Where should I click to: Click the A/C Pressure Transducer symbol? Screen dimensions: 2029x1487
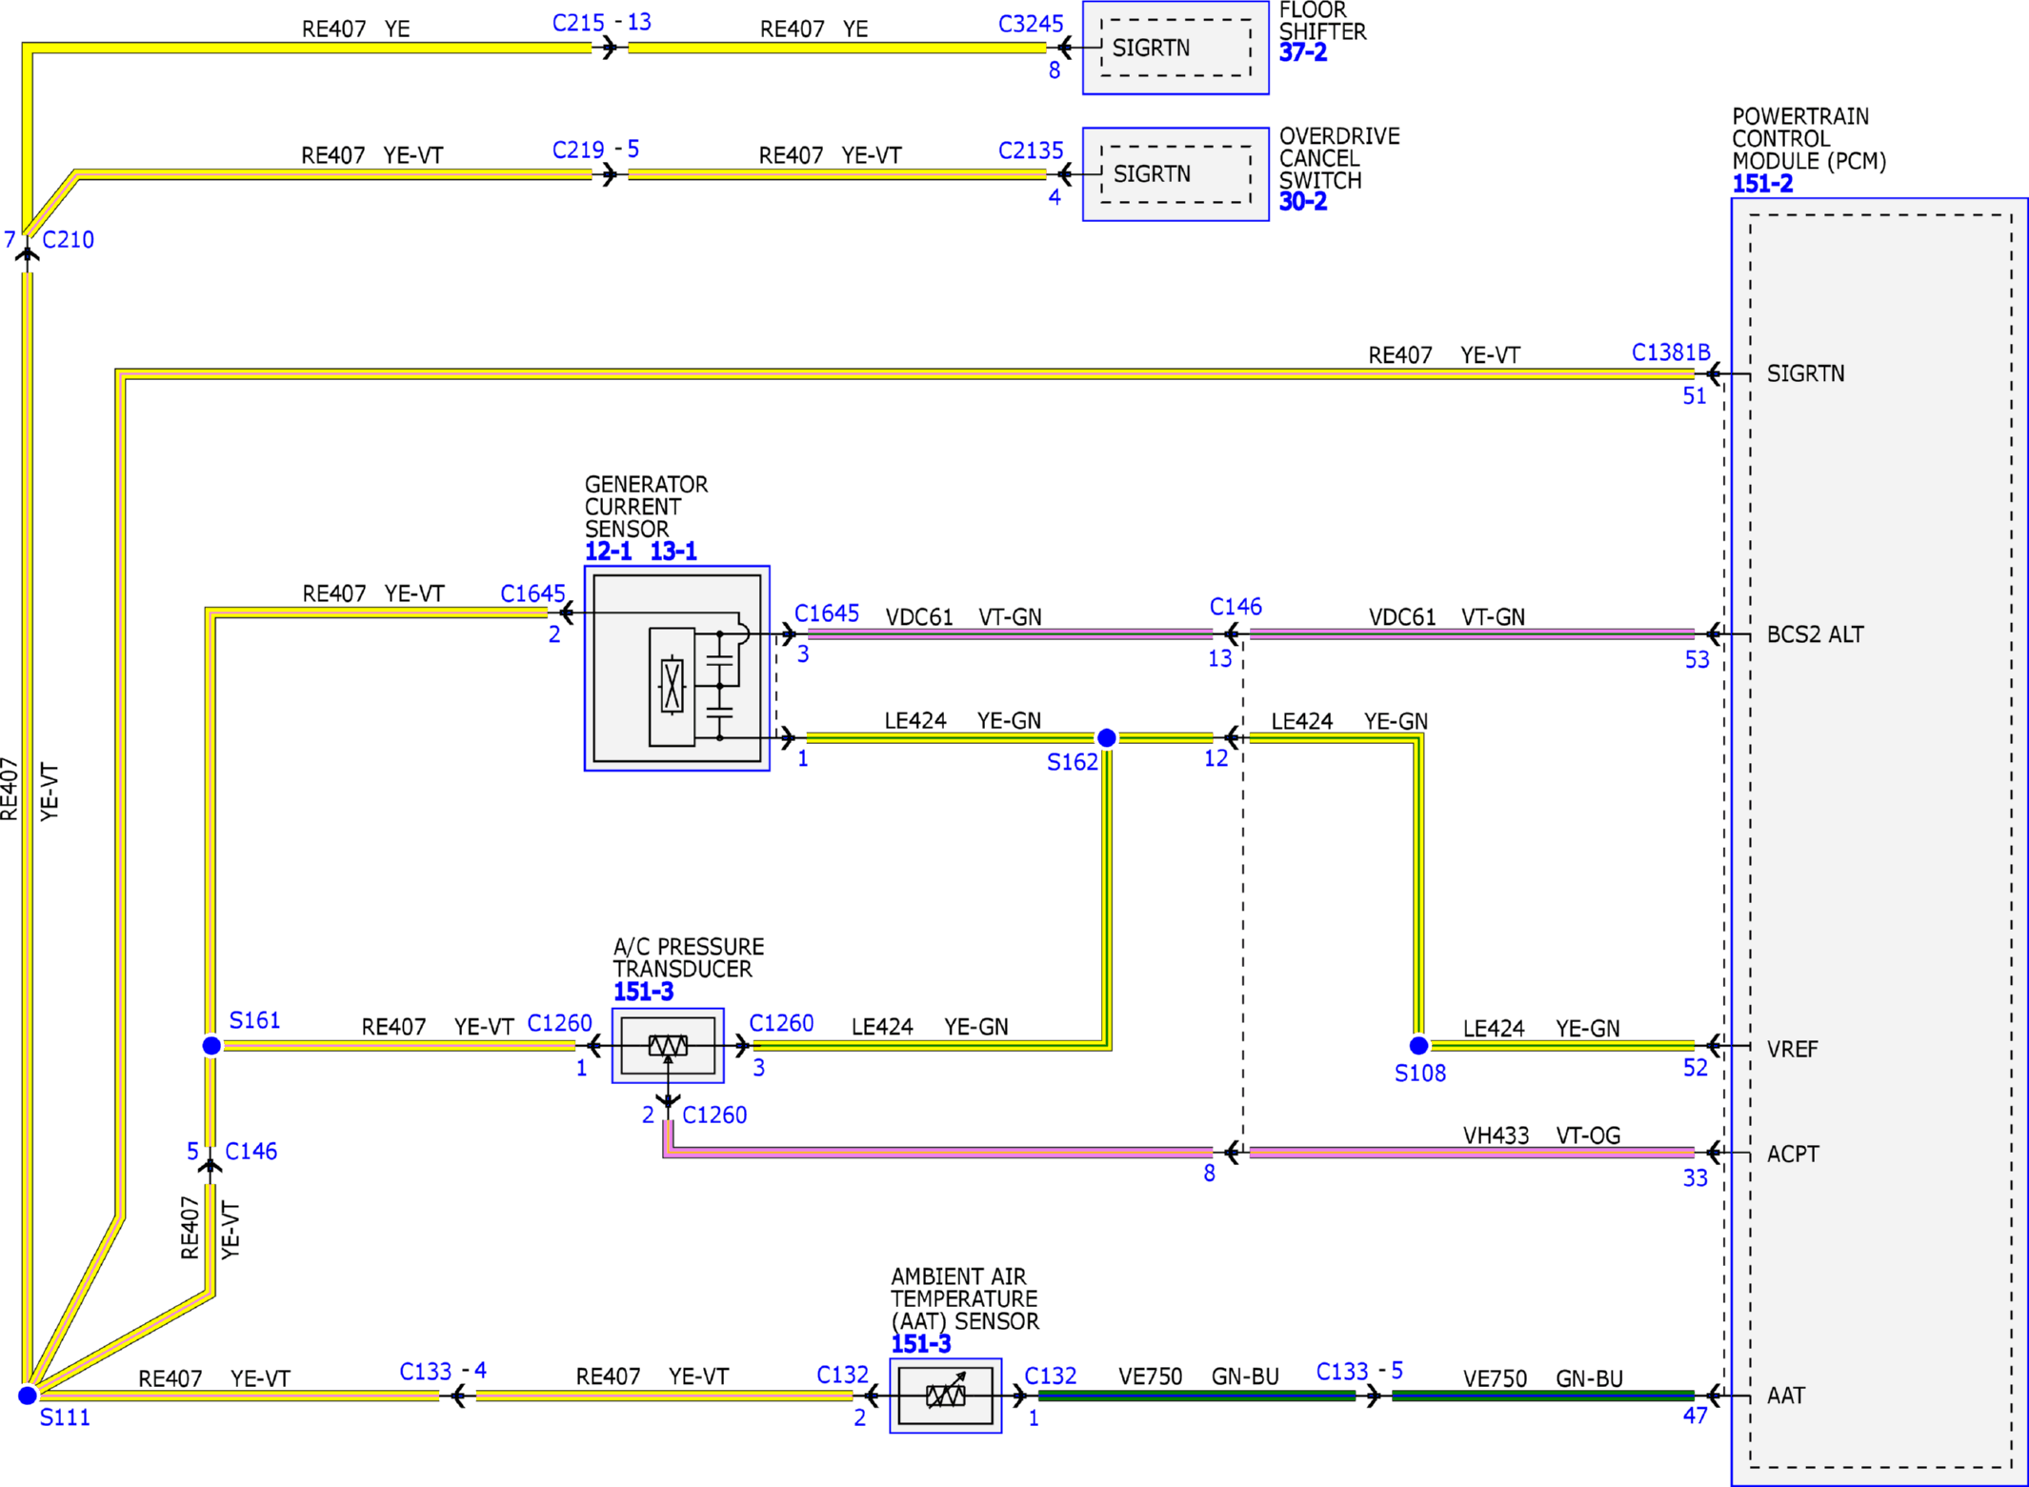click(668, 1045)
